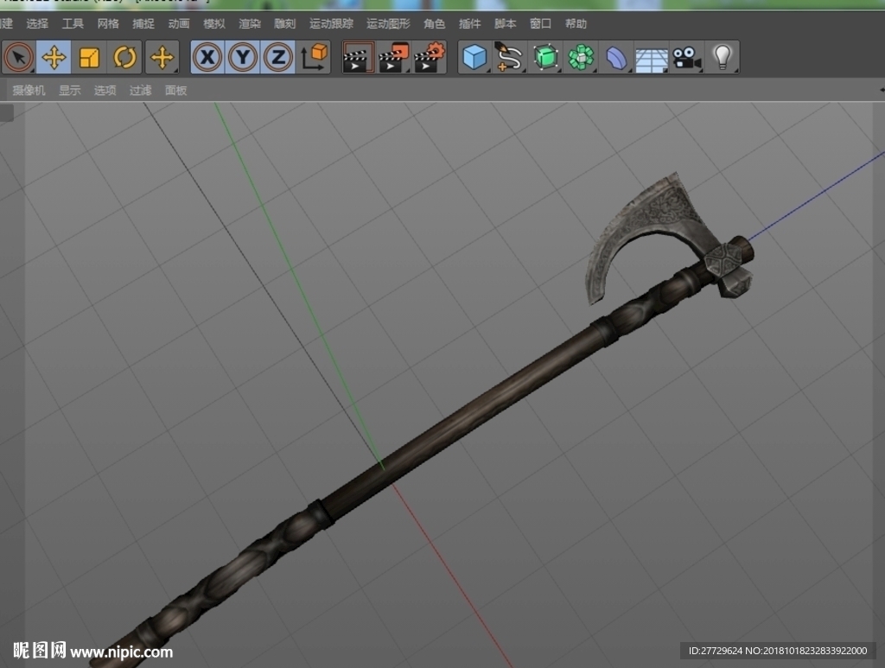The image size is (885, 668).
Task: Switch the coordinate system icon
Action: pos(315,57)
